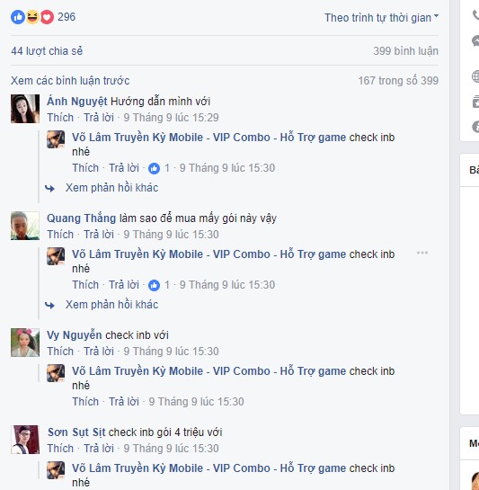Expand 'Xem các bình luận trước'
The image size is (479, 490).
[x=70, y=81]
